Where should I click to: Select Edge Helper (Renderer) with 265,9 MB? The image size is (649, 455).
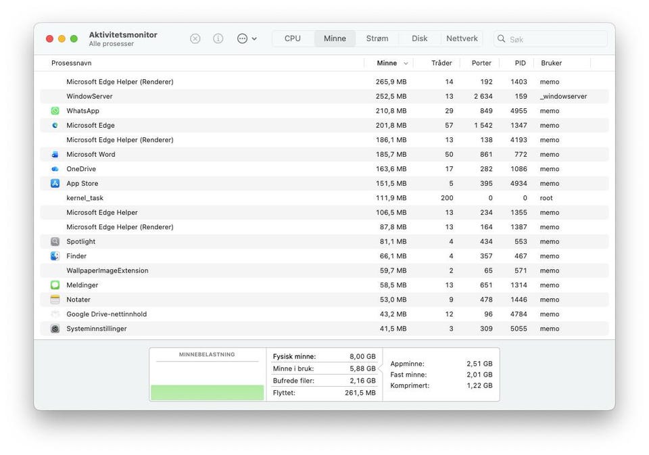tap(324, 82)
